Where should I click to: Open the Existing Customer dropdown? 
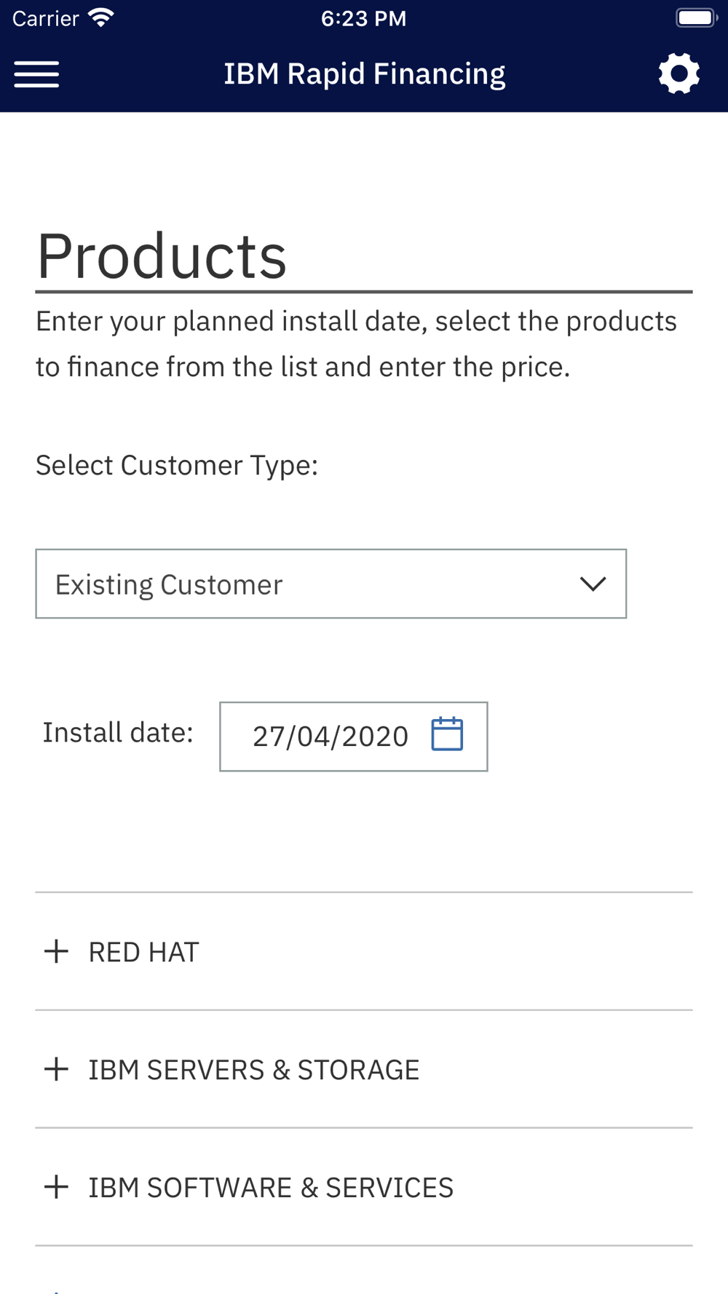(x=331, y=584)
